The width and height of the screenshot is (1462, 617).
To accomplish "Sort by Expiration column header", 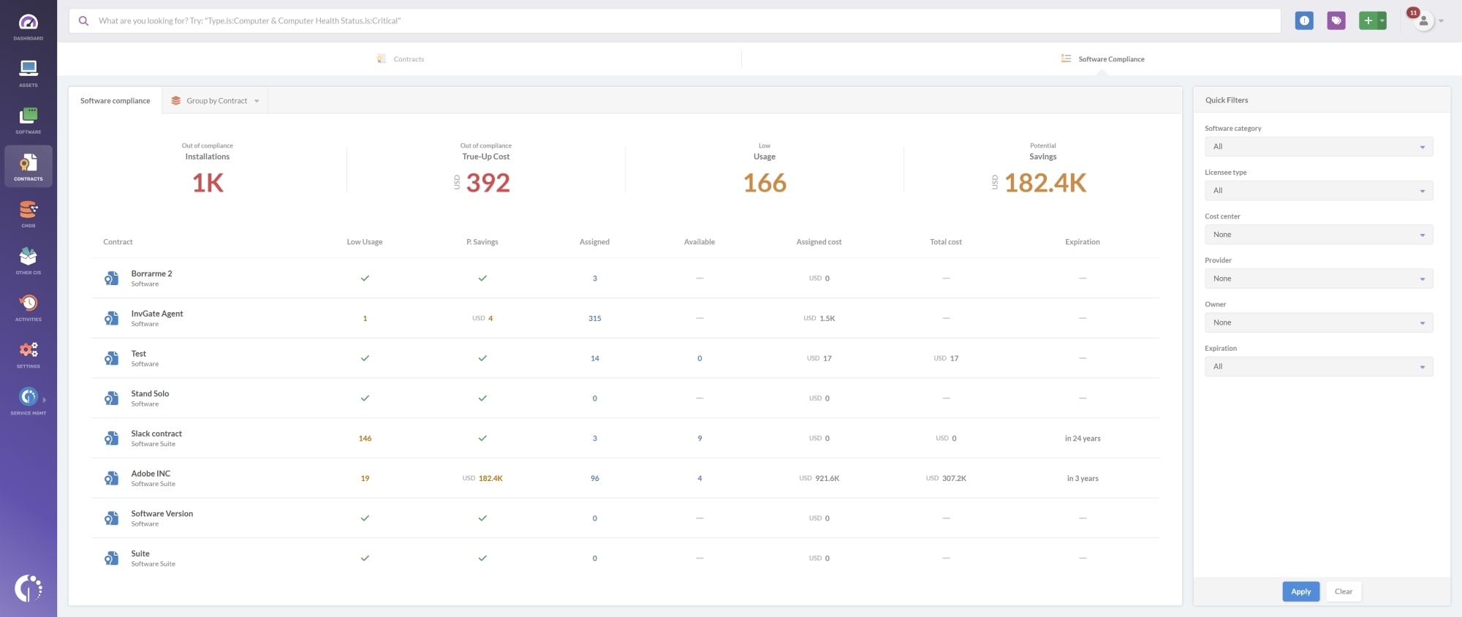I will 1083,242.
